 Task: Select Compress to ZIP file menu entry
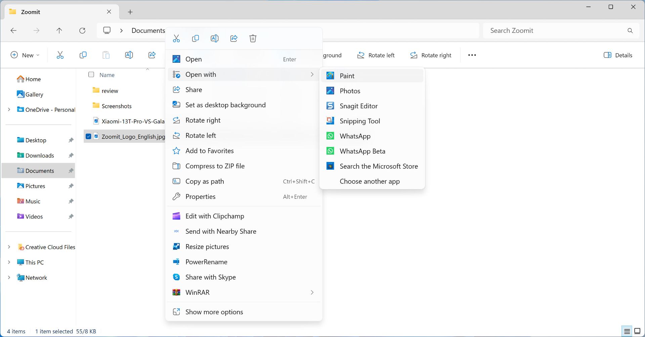coord(215,166)
